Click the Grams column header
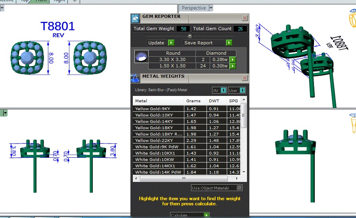 [x=193, y=101]
